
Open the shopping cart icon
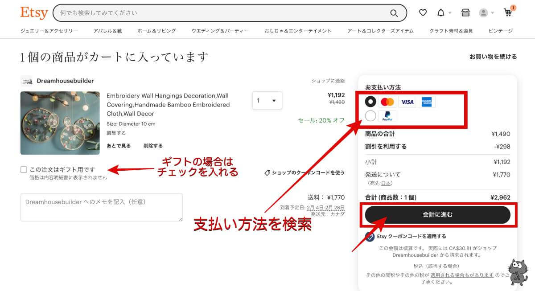tap(508, 12)
